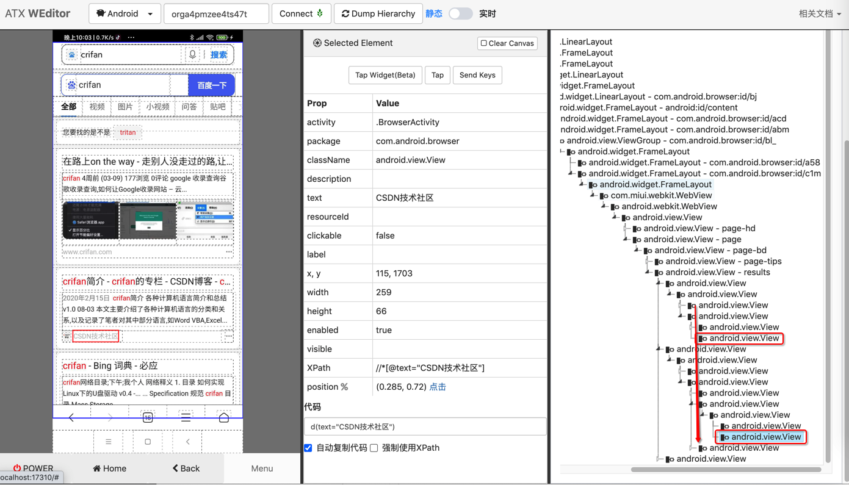This screenshot has width=849, height=485.
Task: Select the 视频 tab
Action: 97,107
